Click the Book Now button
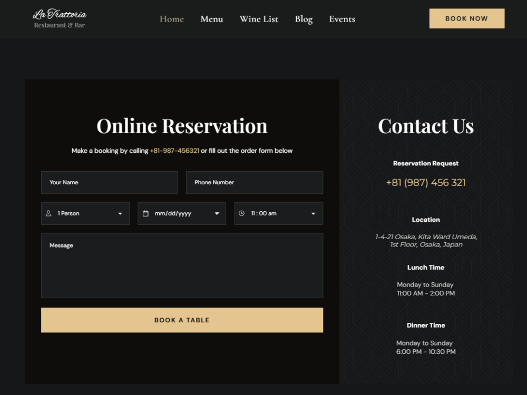The height and width of the screenshot is (395, 527). click(467, 18)
